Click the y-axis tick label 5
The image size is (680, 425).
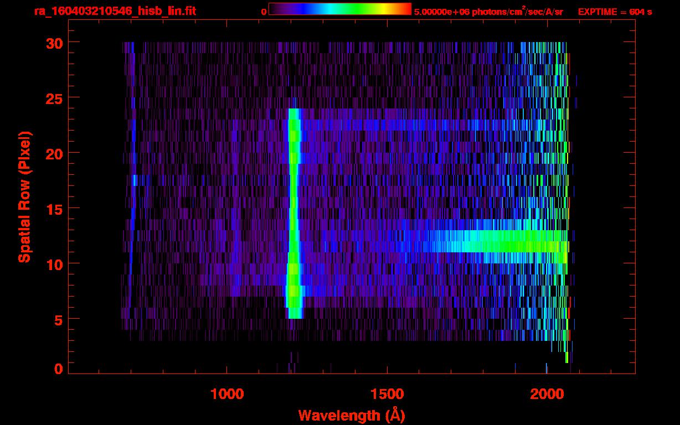tap(58, 319)
